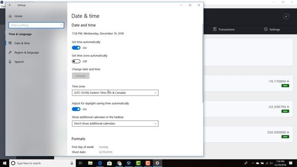Select the -52.598794 transaction row
The height and width of the screenshot is (167, 297).
(248, 109)
